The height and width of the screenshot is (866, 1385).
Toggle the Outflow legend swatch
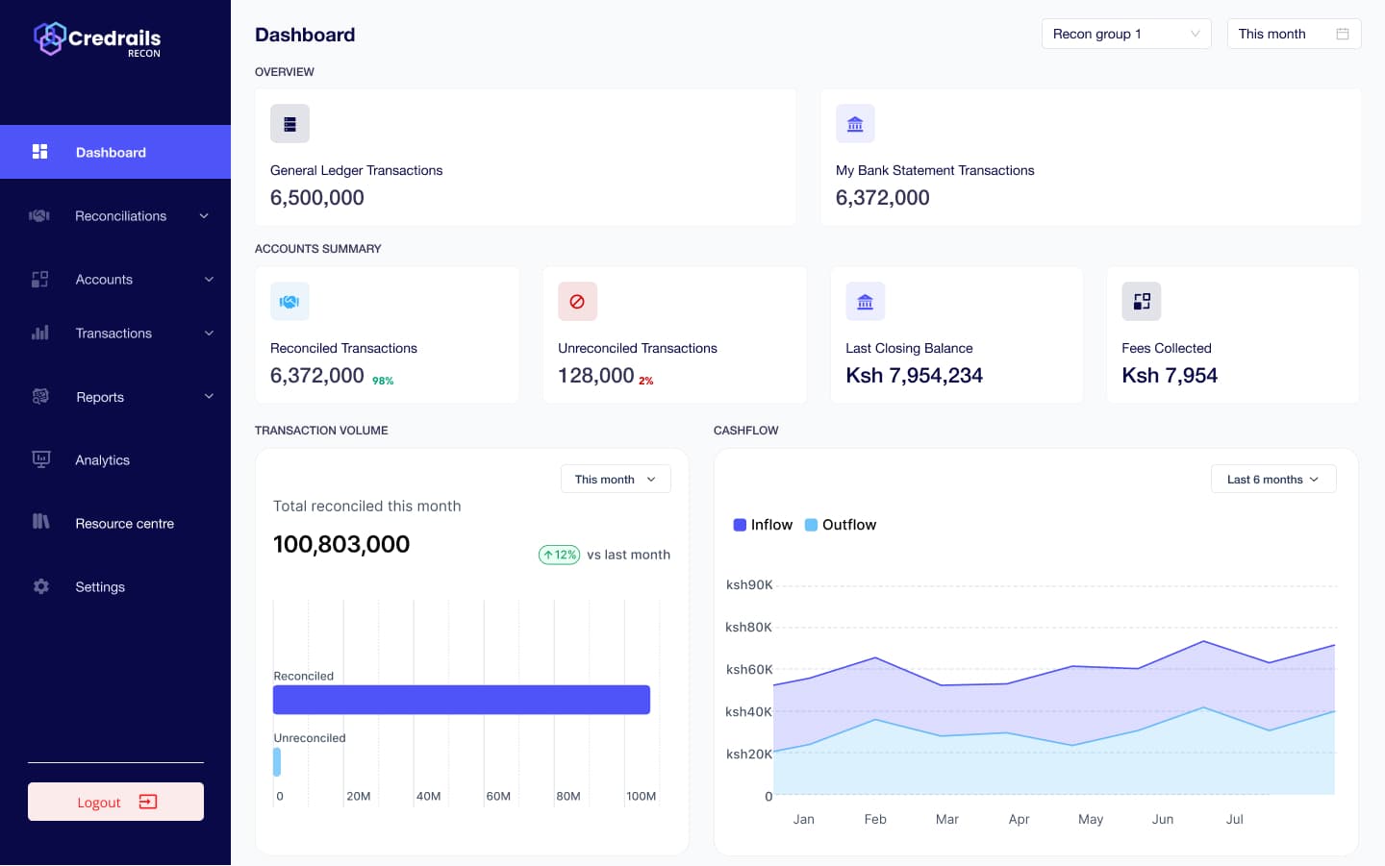point(811,525)
